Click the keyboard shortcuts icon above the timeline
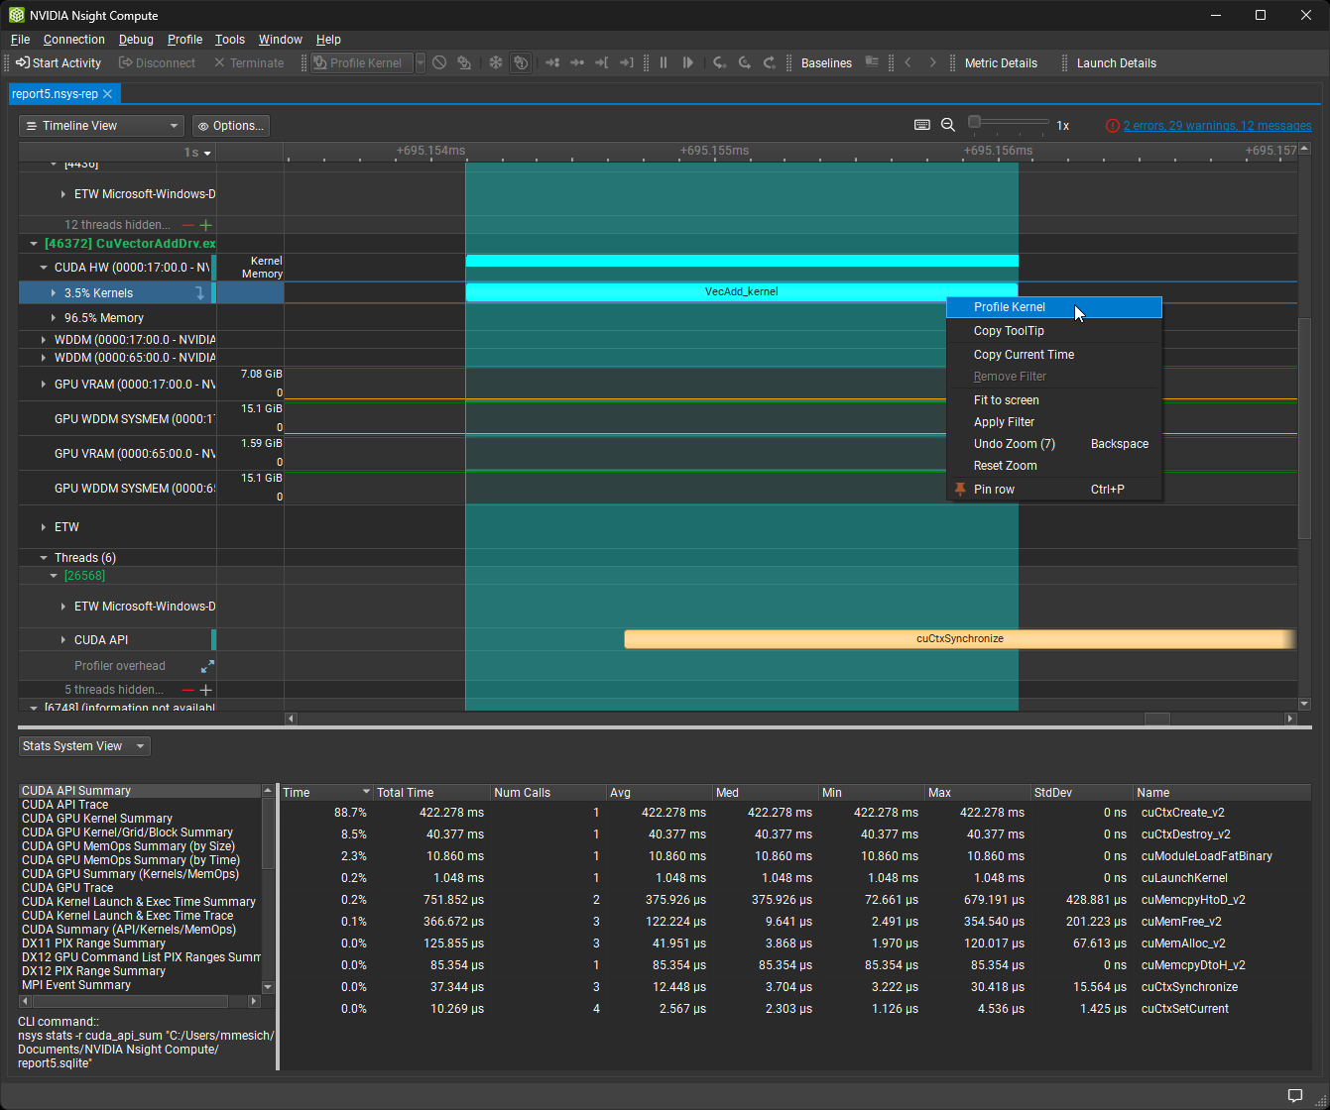 [922, 125]
